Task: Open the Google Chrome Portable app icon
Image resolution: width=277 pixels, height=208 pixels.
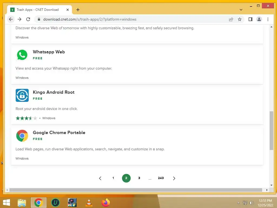Action: coord(22,136)
